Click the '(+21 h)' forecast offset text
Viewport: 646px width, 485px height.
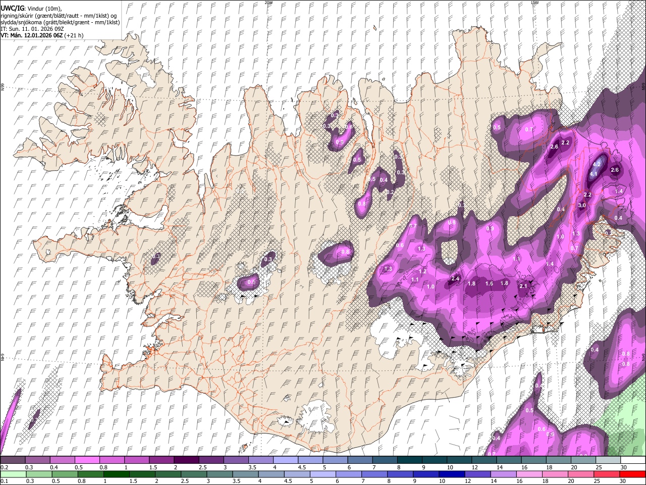click(74, 35)
